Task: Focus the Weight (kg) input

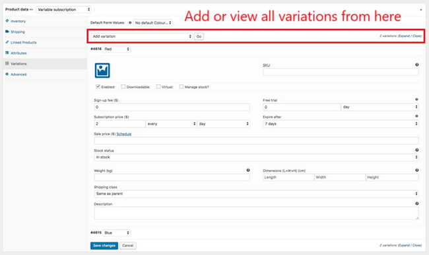Action: coord(172,177)
